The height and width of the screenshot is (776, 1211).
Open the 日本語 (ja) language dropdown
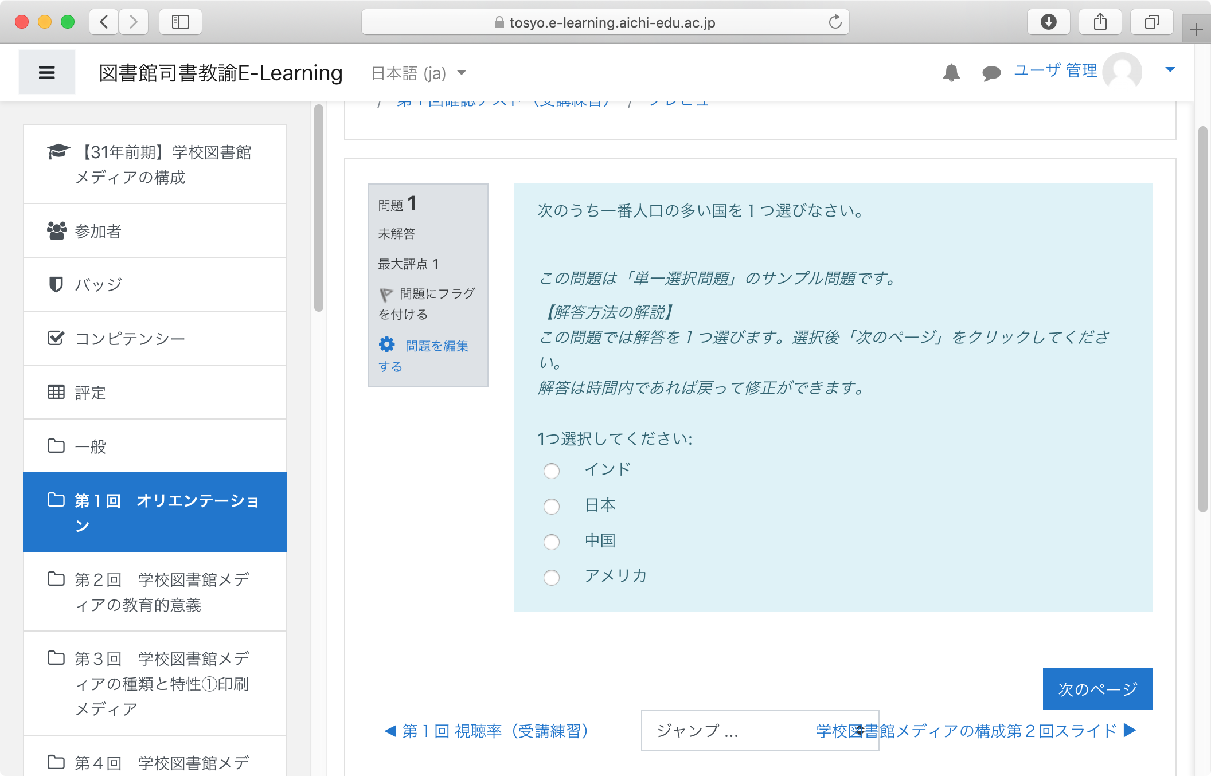[x=419, y=73]
